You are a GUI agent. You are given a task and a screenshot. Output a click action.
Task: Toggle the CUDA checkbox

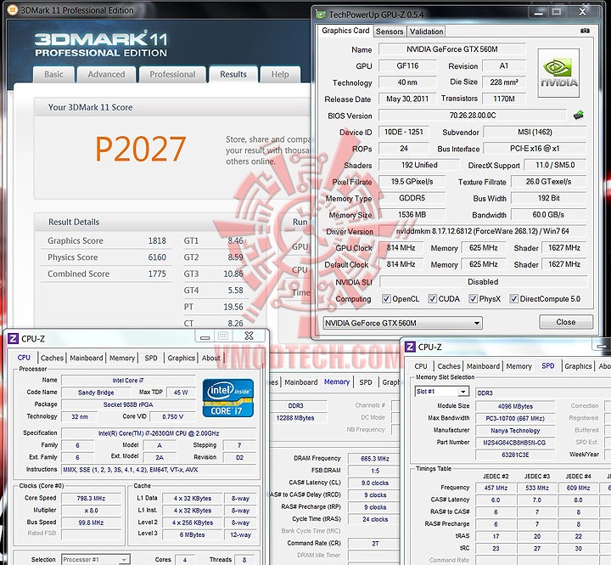(x=433, y=299)
